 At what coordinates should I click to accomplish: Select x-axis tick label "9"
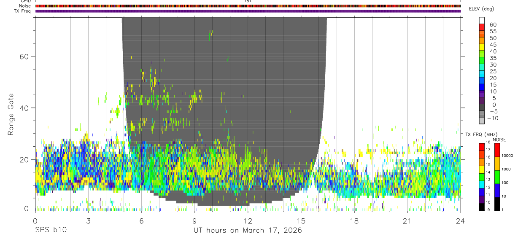pyautogui.click(x=194, y=221)
